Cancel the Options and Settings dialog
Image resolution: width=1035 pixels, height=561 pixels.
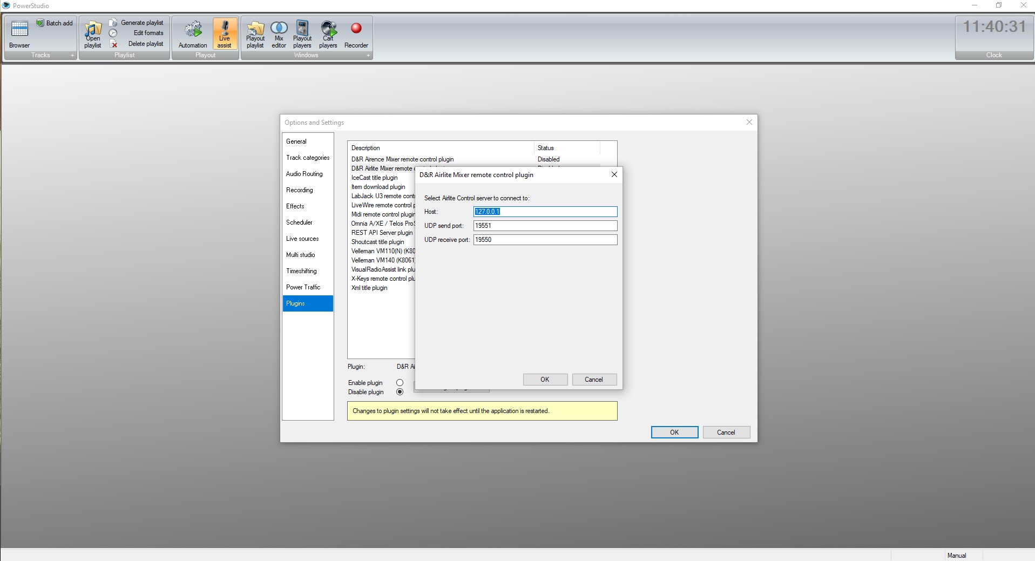pos(726,432)
